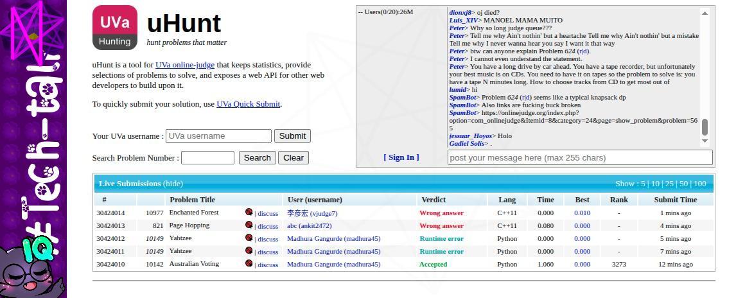Viewport: 736px width, 298px height.
Task: Click the chat scrollbar up arrow
Action: point(705,13)
